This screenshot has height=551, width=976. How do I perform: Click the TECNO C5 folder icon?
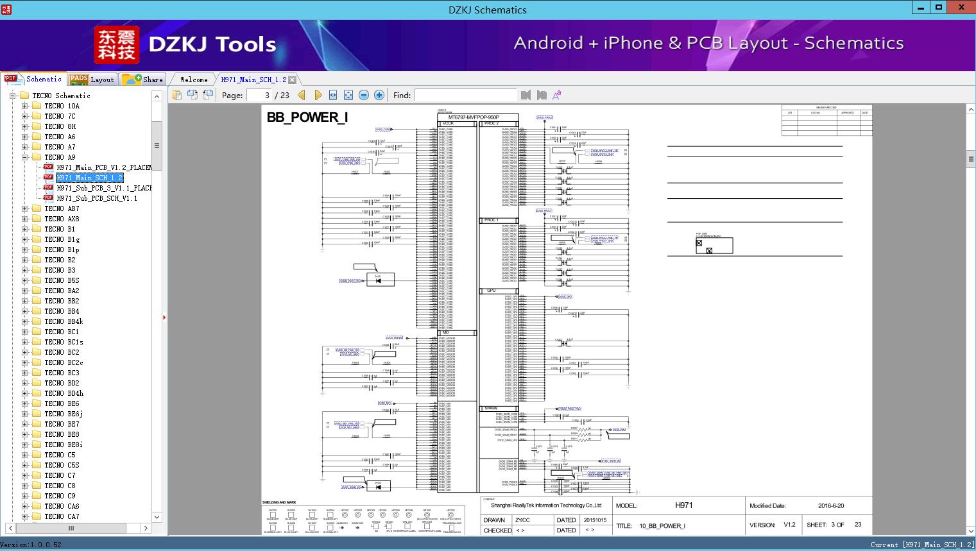tap(37, 455)
